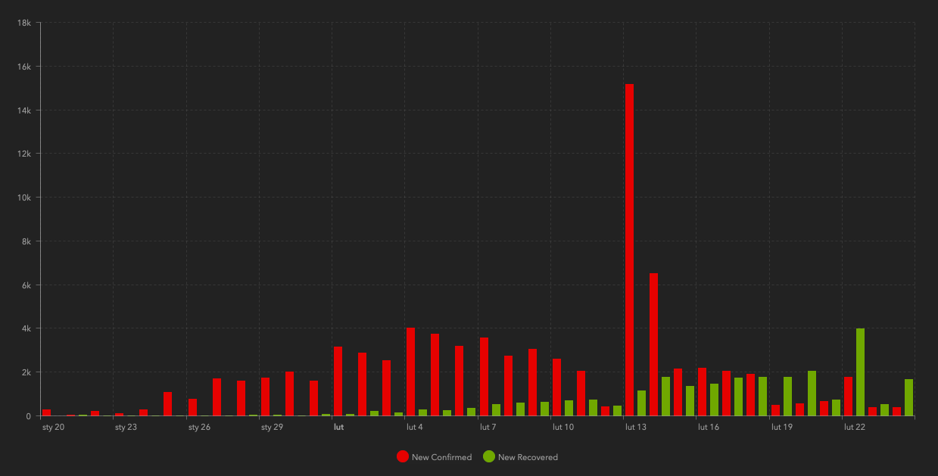Select the tallest green New Recovered bar
This screenshot has width=938, height=476.
[x=860, y=372]
